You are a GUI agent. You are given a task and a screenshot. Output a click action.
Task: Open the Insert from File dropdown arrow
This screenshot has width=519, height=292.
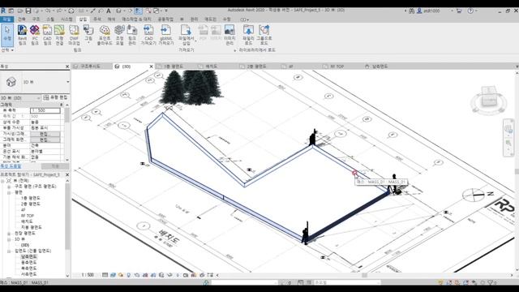click(x=195, y=41)
